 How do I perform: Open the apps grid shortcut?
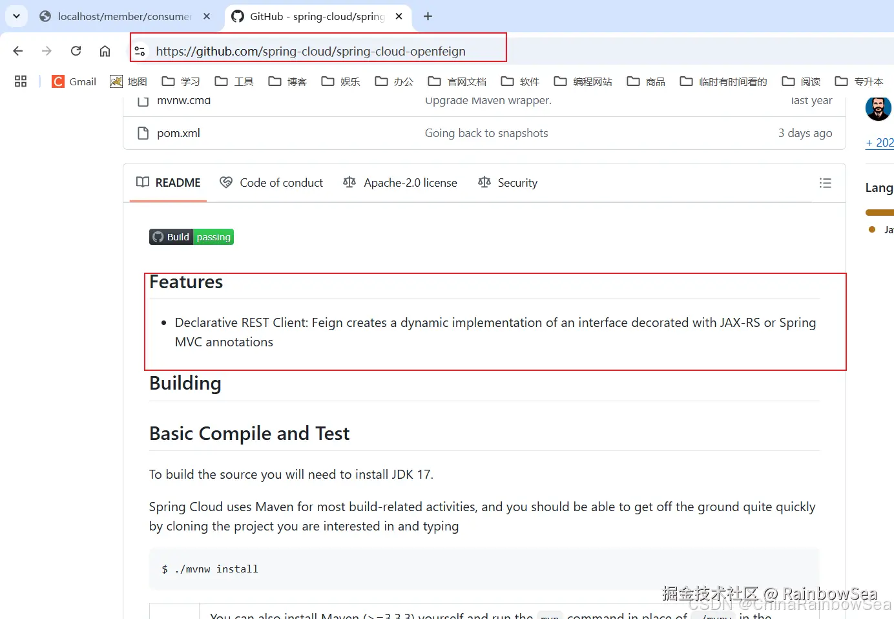click(21, 81)
